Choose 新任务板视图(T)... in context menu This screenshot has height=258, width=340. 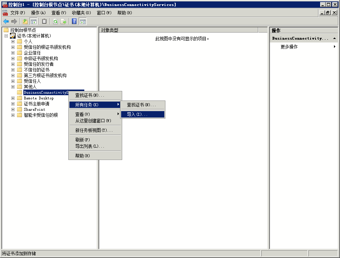pos(95,130)
